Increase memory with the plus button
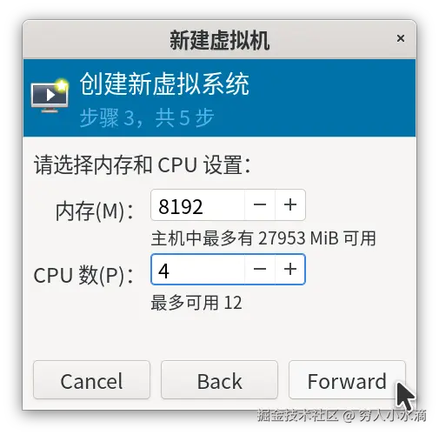This screenshot has height=435, width=439. (x=290, y=204)
